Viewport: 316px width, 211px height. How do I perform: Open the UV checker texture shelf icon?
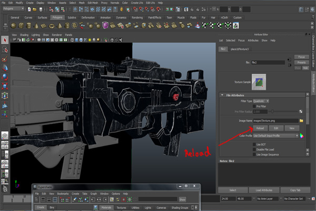tap(236, 26)
